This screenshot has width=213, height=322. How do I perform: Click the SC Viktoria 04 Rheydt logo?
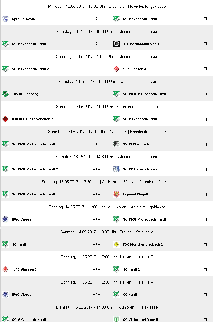click(x=116, y=319)
